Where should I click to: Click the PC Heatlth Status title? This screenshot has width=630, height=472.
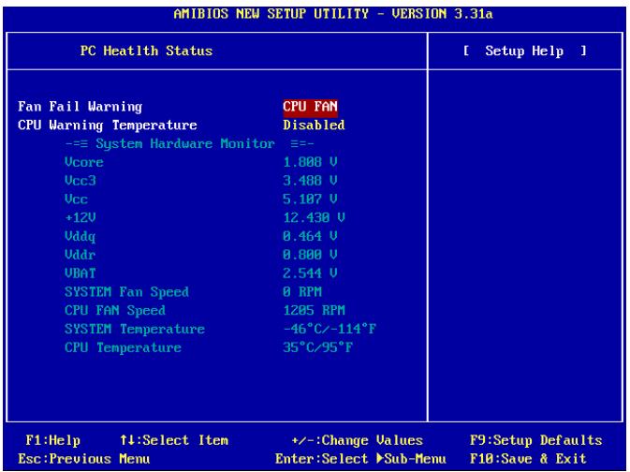click(x=146, y=51)
